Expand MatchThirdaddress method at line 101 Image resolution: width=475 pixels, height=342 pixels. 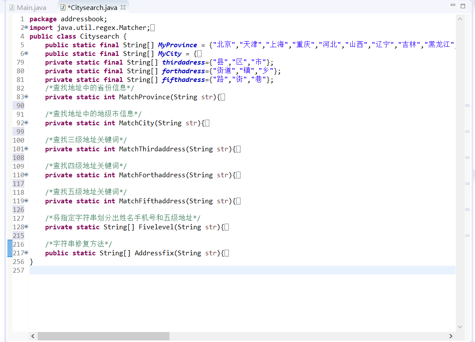(x=26, y=149)
